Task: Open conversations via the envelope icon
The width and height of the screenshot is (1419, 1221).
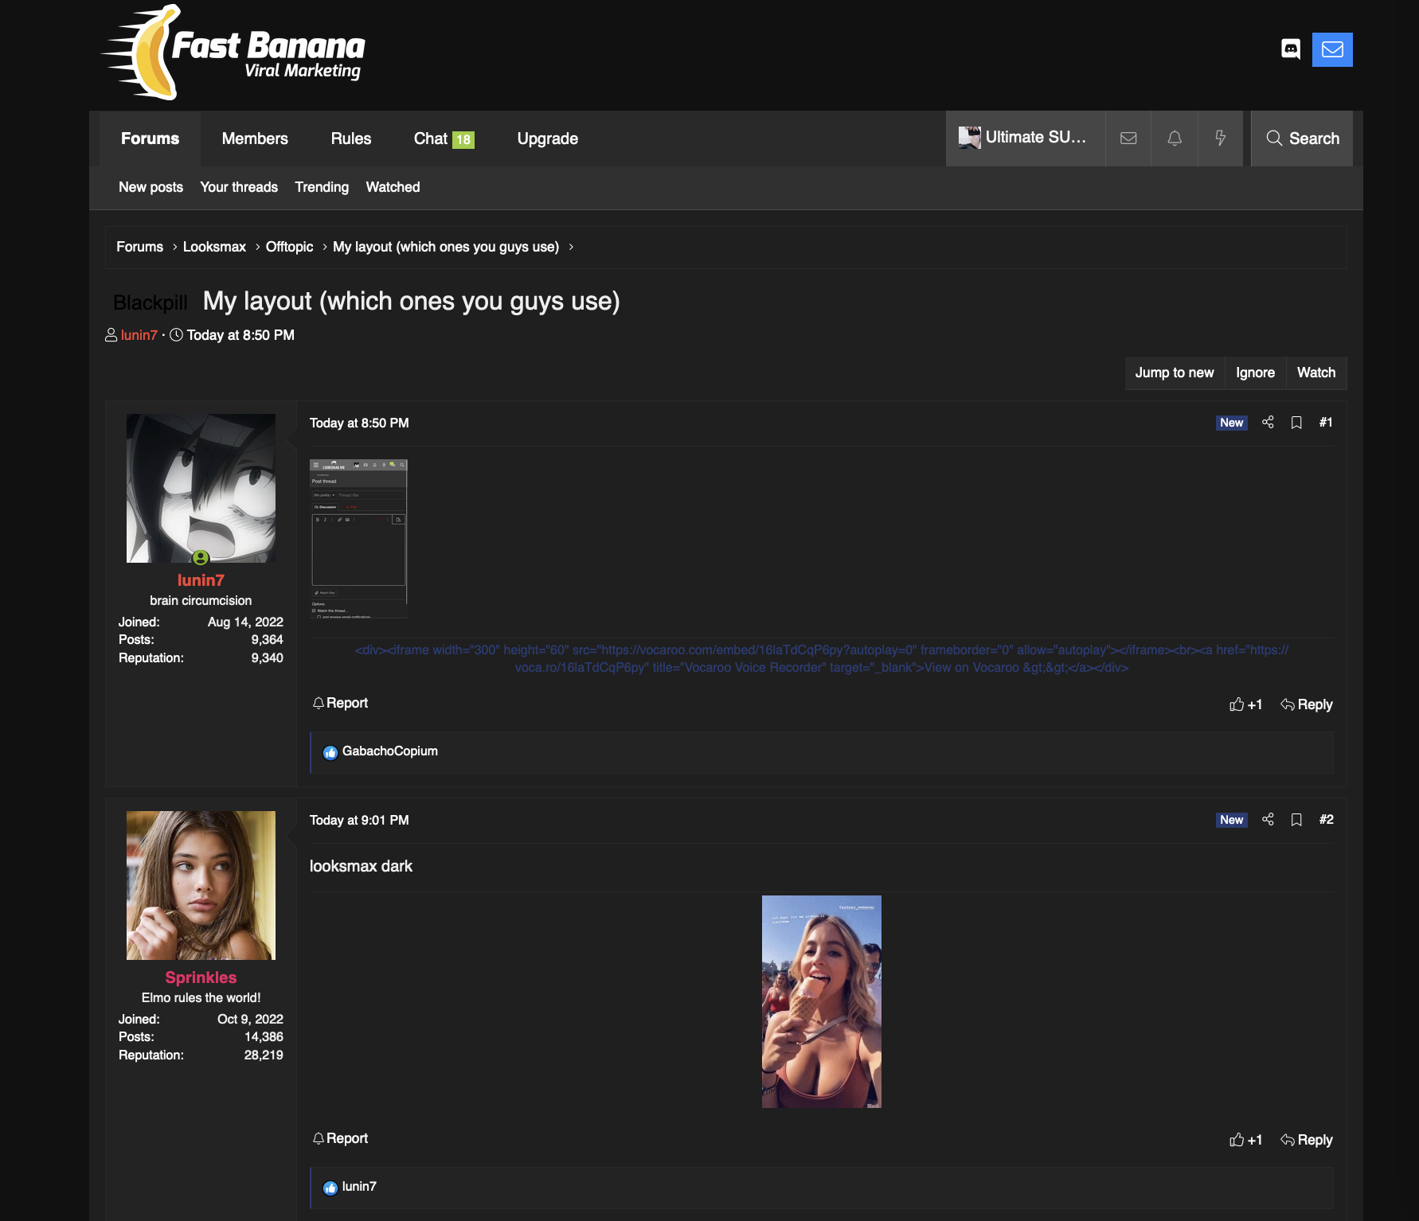Action: pos(1128,138)
